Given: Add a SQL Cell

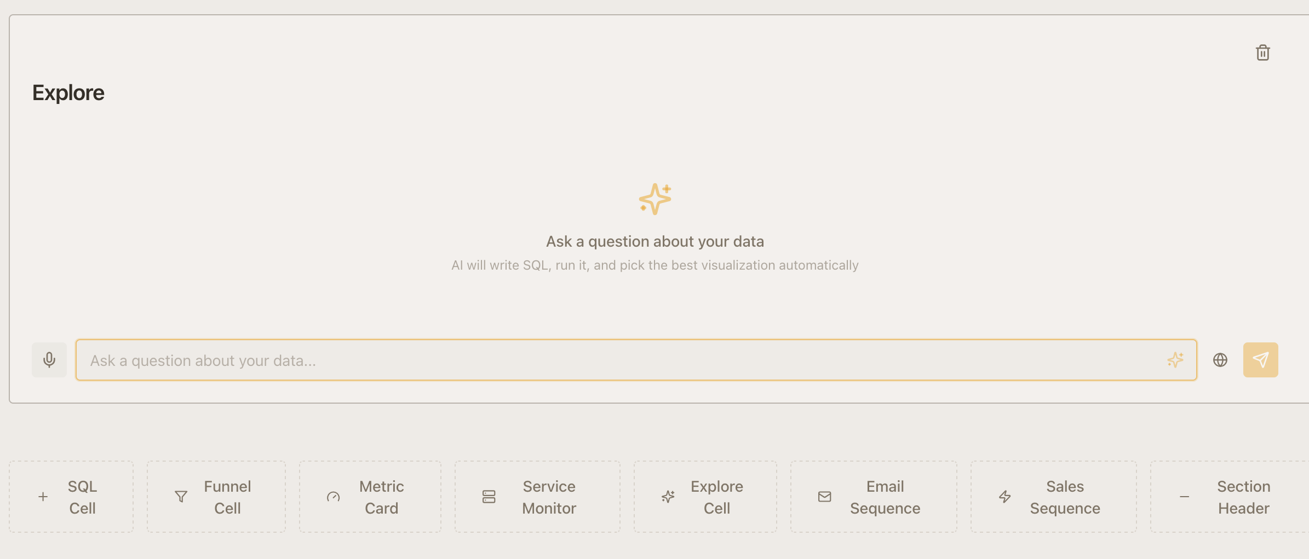Looking at the screenshot, I should 71,497.
